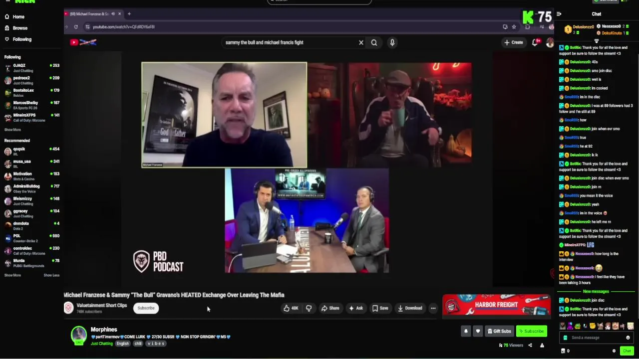Open controldec recommended channel

tap(31, 250)
